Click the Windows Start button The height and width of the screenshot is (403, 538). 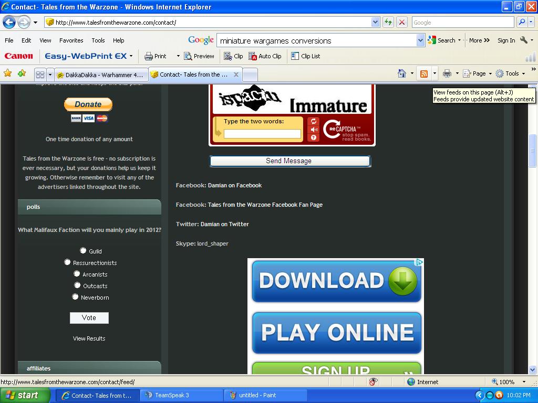pos(24,395)
